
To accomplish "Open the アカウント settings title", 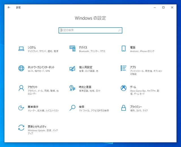I will 33,87.
